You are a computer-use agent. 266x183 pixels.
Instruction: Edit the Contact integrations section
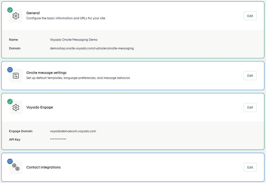[250, 167]
